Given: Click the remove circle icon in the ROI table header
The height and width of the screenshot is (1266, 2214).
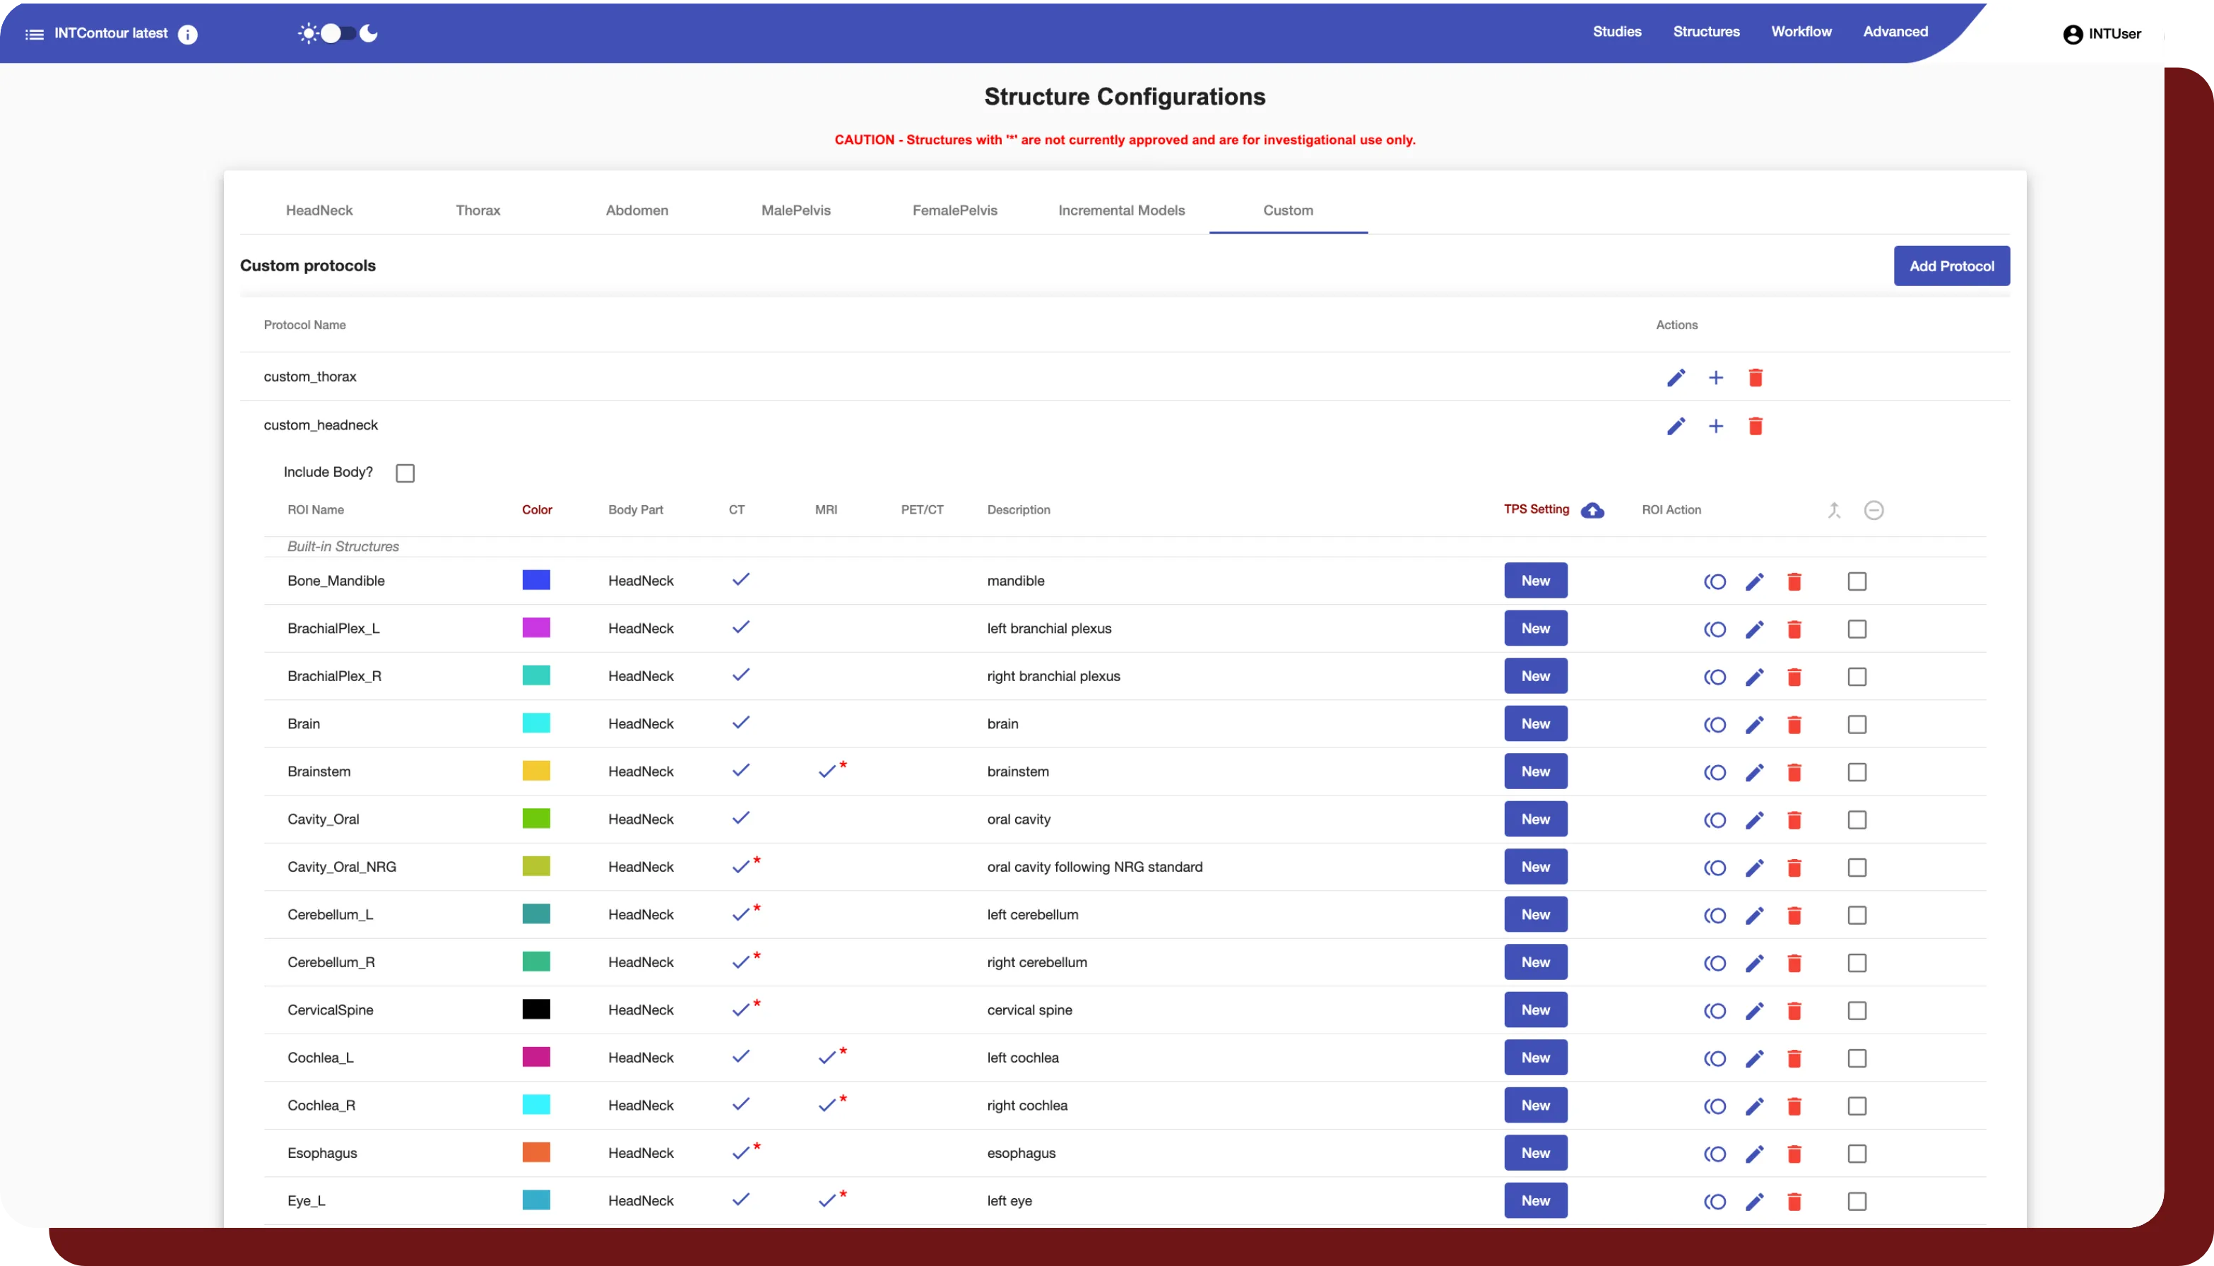Looking at the screenshot, I should (x=1873, y=510).
